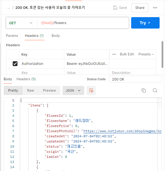Open the three-dots more actions menu beside Share
This screenshot has height=171, width=167.
tap(155, 8)
